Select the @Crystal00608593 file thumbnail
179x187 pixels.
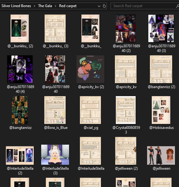click(126, 110)
